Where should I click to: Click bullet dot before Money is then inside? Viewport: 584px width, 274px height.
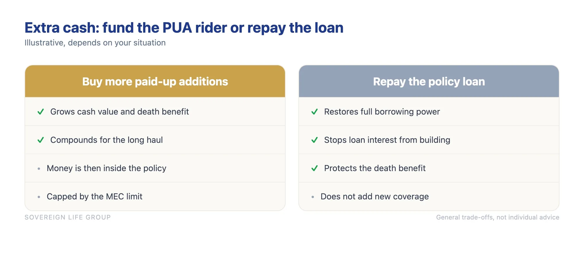coord(39,168)
